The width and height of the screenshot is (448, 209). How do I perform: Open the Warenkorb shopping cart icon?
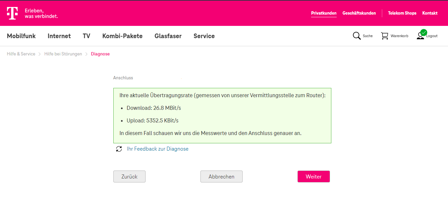pyautogui.click(x=385, y=36)
